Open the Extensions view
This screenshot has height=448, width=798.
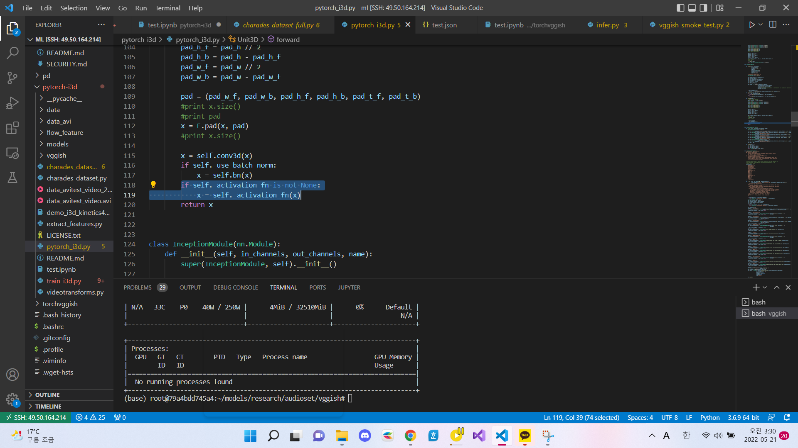[x=12, y=128]
